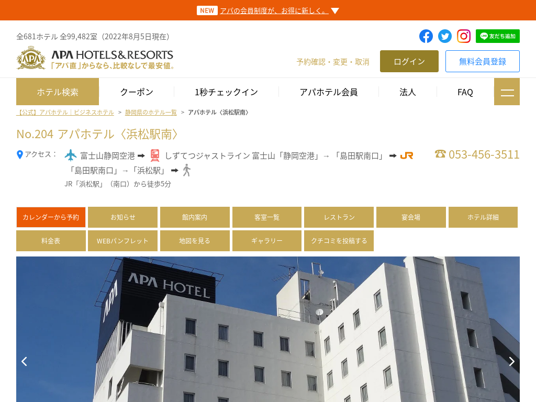Image resolution: width=536 pixels, height=402 pixels.
Task: Click クチコミを投稿する button
Action: 339,241
